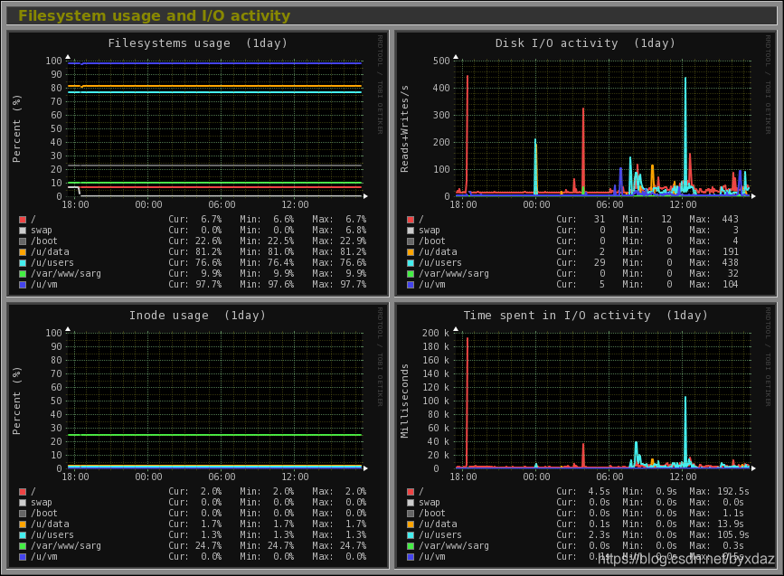The image size is (784, 576).
Task: Click Max 191 value for /u/data in Disk I/O
Action: coord(731,252)
